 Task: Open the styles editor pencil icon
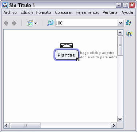(x=129, y=23)
